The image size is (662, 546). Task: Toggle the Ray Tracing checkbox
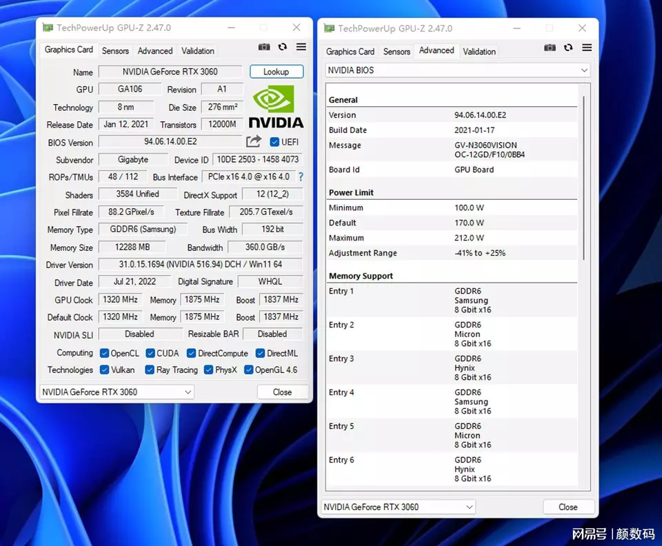coord(150,370)
